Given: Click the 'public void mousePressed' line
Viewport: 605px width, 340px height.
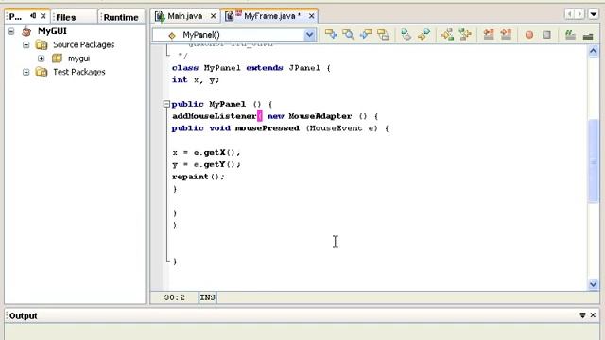Looking at the screenshot, I should click(280, 128).
